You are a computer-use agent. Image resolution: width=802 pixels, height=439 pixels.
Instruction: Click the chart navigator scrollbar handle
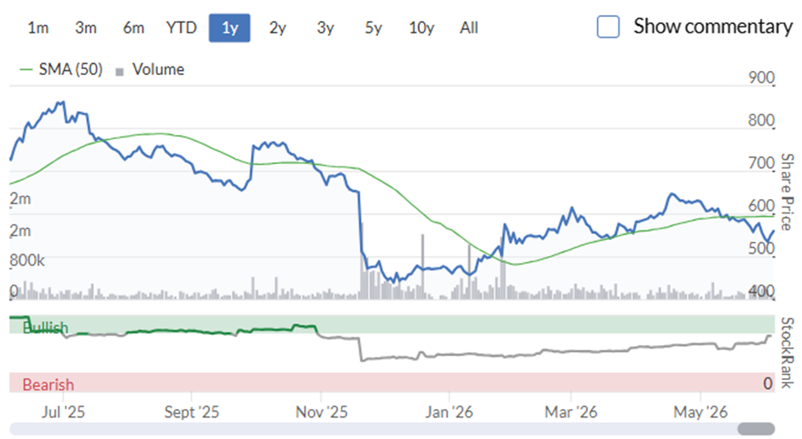coord(755,429)
